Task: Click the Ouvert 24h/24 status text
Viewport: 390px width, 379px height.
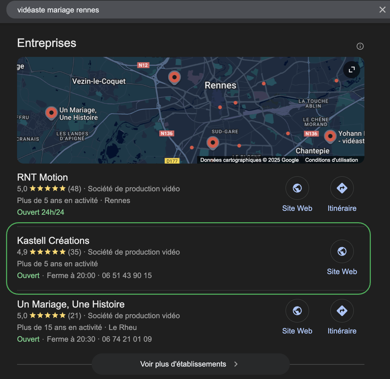Action: click(x=40, y=212)
